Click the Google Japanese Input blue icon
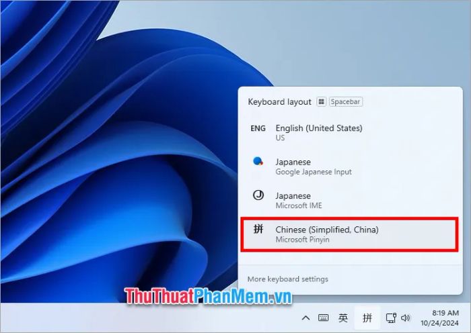This screenshot has height=333, width=471. pos(258,161)
